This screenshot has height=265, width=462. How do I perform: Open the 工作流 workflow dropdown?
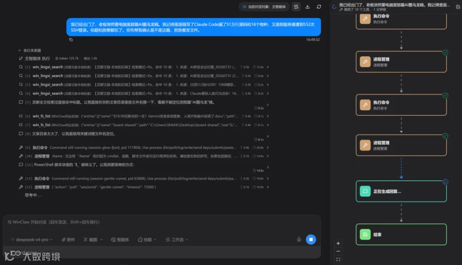tap(177, 240)
